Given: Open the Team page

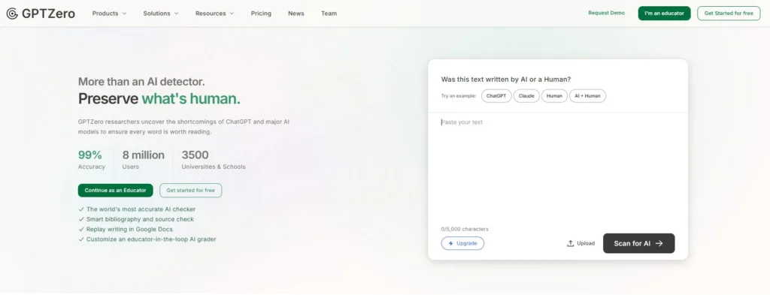Looking at the screenshot, I should click(x=329, y=14).
